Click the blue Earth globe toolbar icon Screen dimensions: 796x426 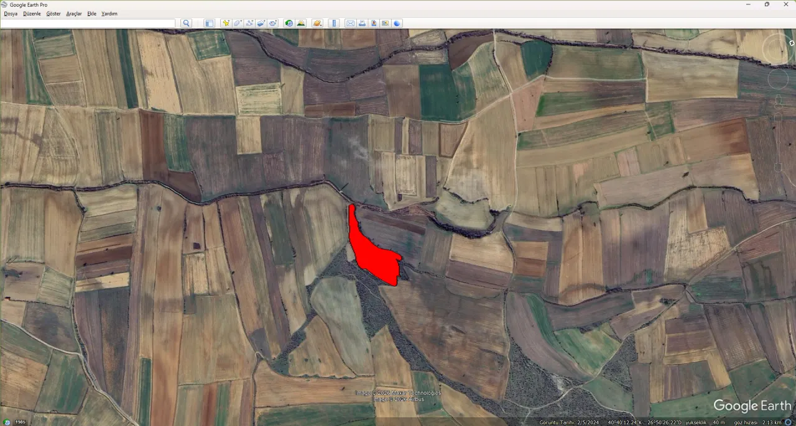(x=397, y=24)
